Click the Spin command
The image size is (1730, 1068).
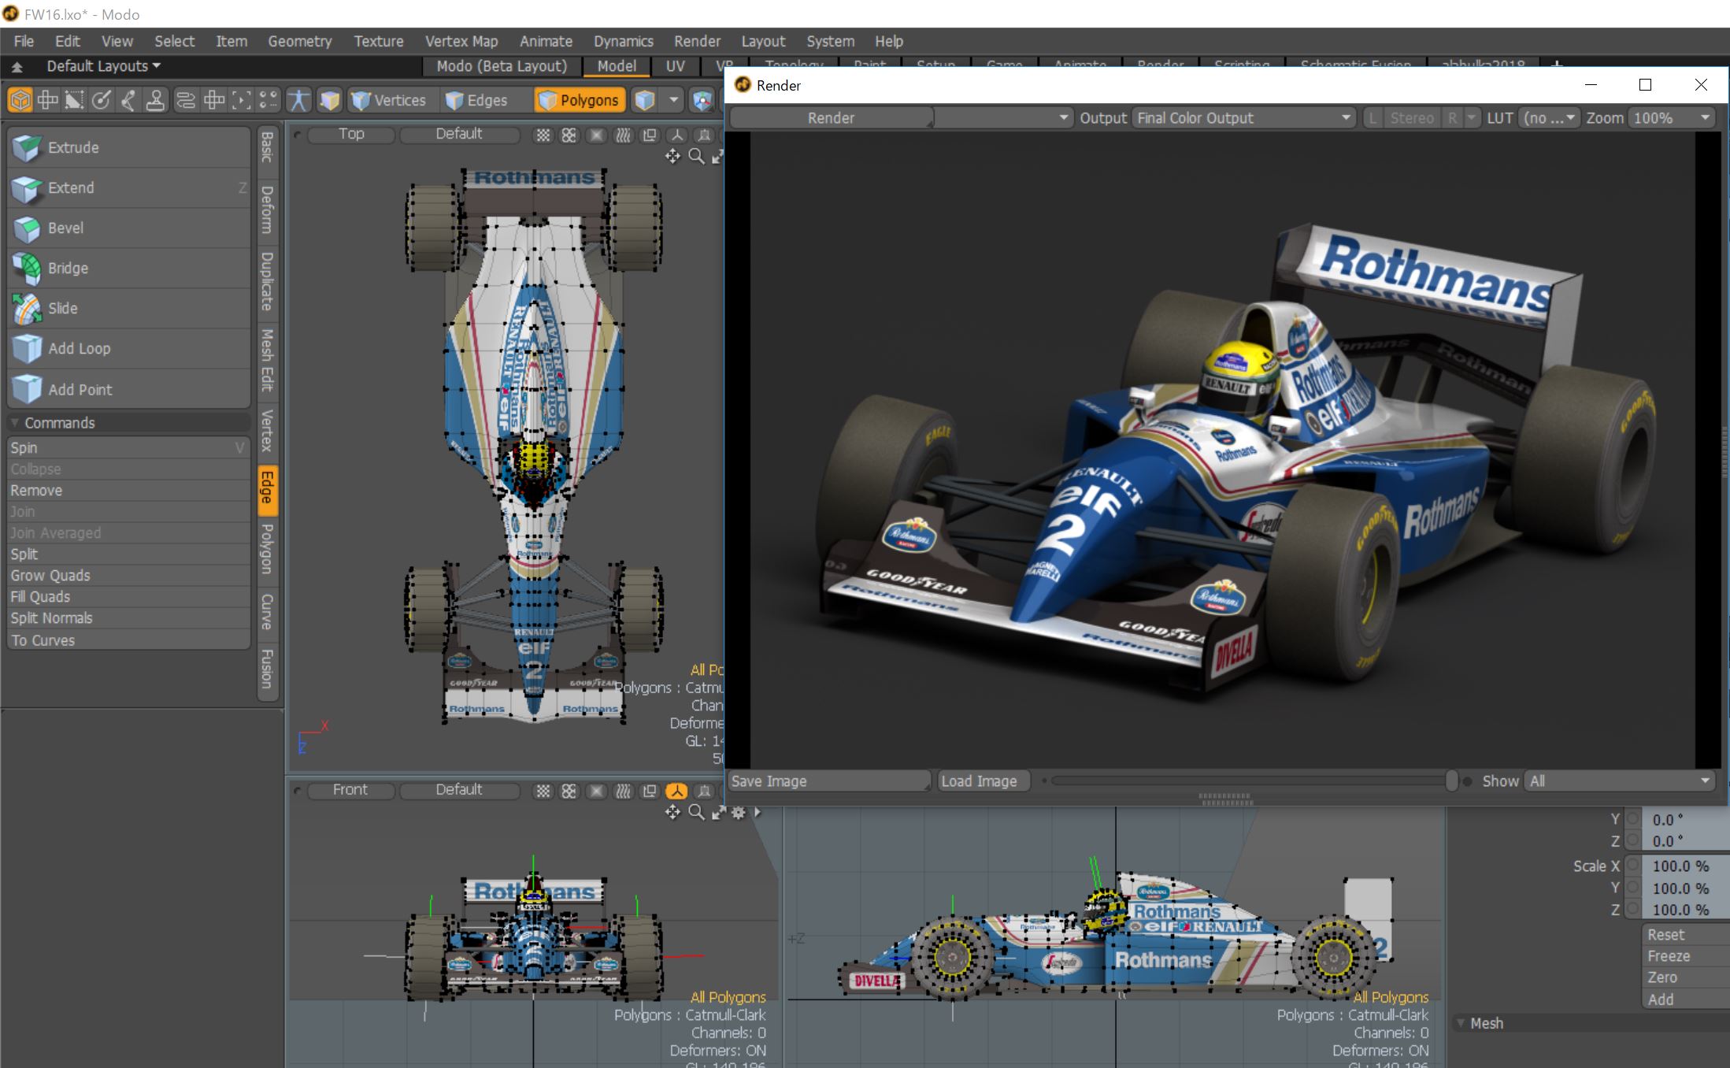coord(128,447)
